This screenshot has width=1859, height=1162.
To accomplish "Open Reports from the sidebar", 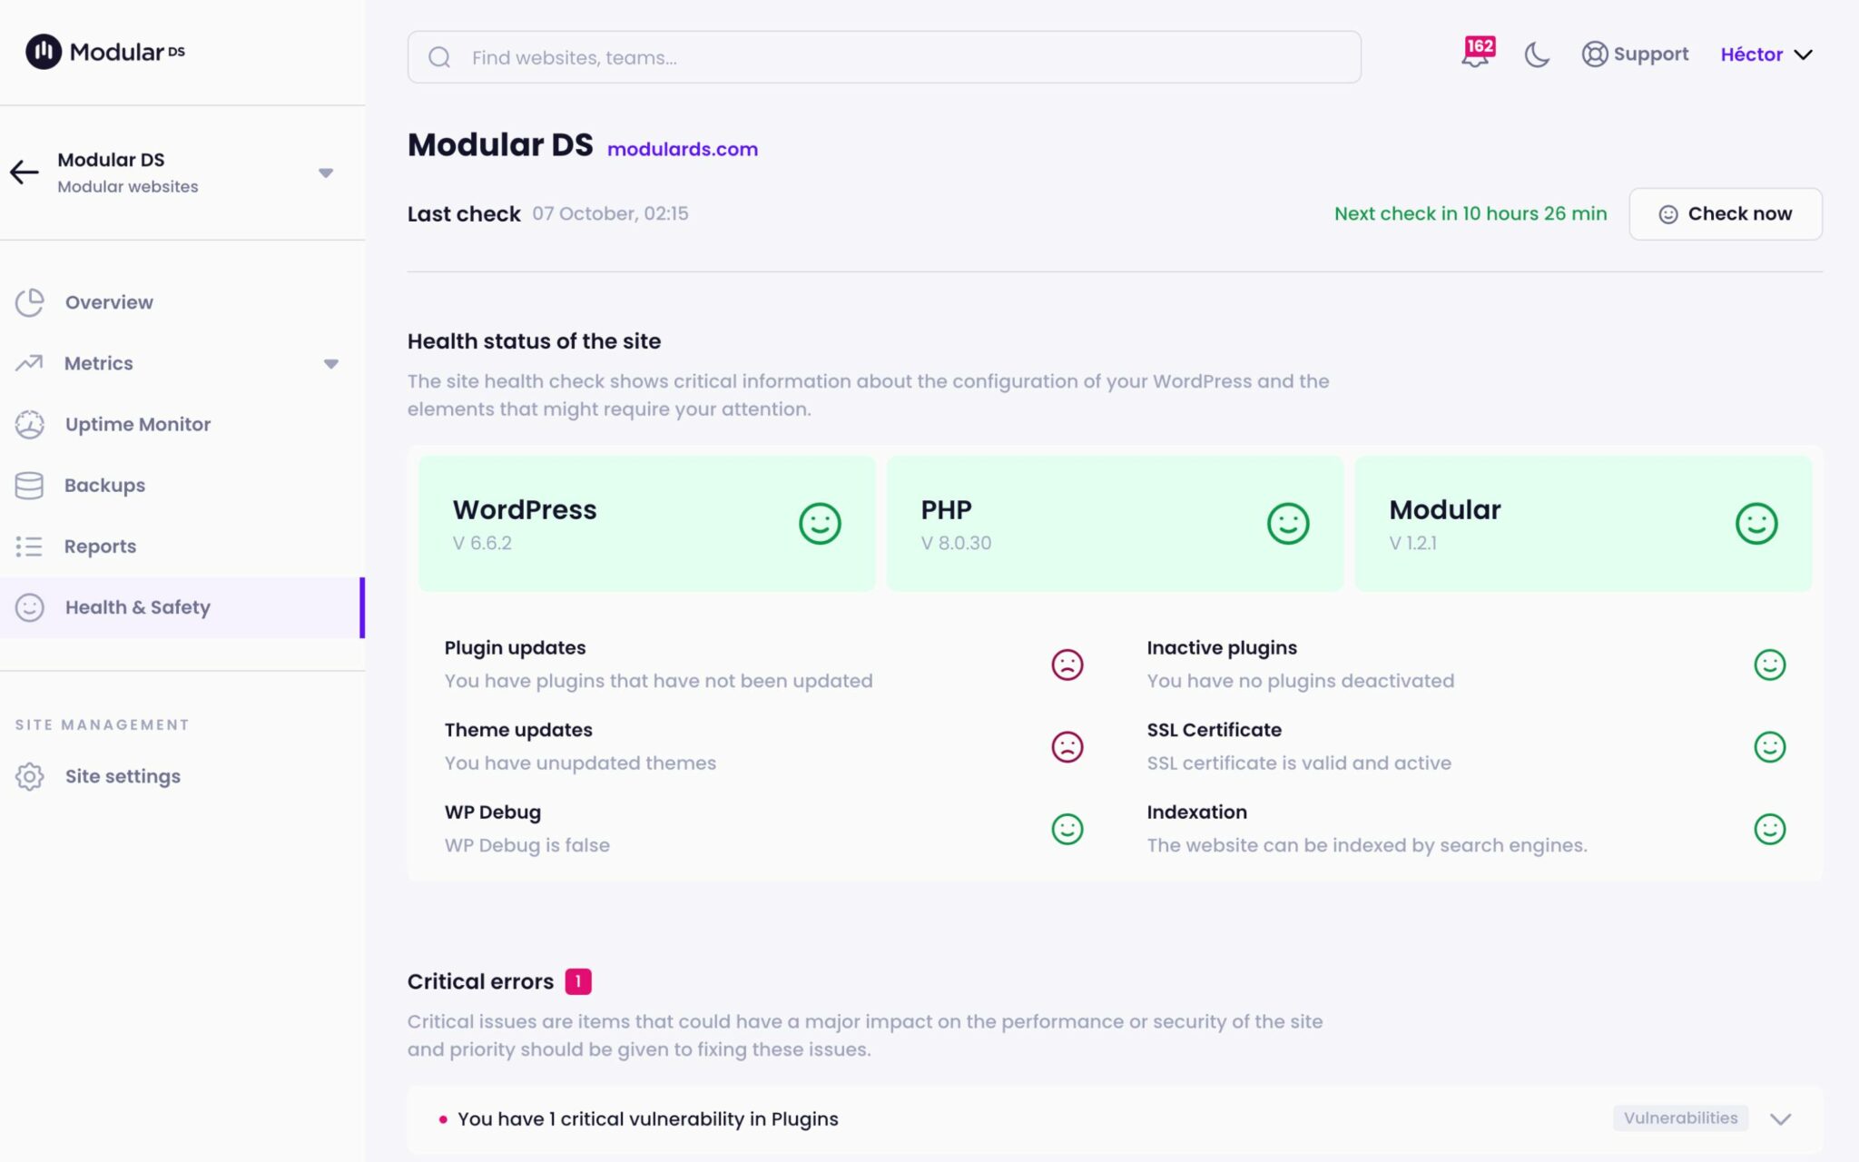I will tap(100, 546).
